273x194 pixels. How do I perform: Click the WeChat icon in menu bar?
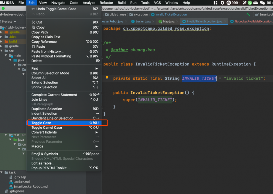[263, 3]
